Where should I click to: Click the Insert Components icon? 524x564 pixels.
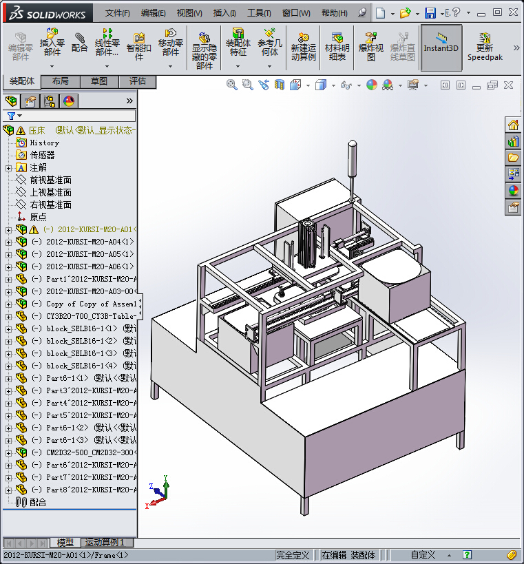pyautogui.click(x=52, y=43)
